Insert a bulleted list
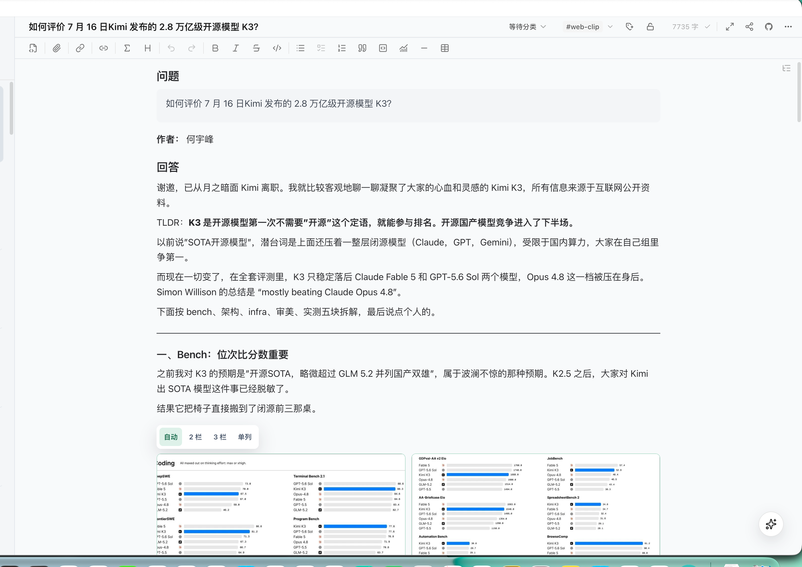 pos(301,48)
